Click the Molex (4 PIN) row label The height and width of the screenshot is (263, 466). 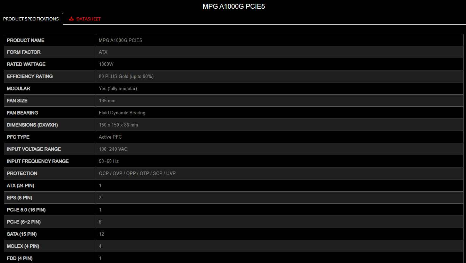[23, 246]
